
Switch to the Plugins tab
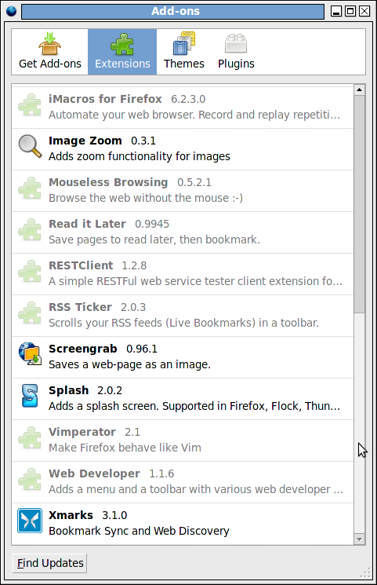click(x=236, y=52)
